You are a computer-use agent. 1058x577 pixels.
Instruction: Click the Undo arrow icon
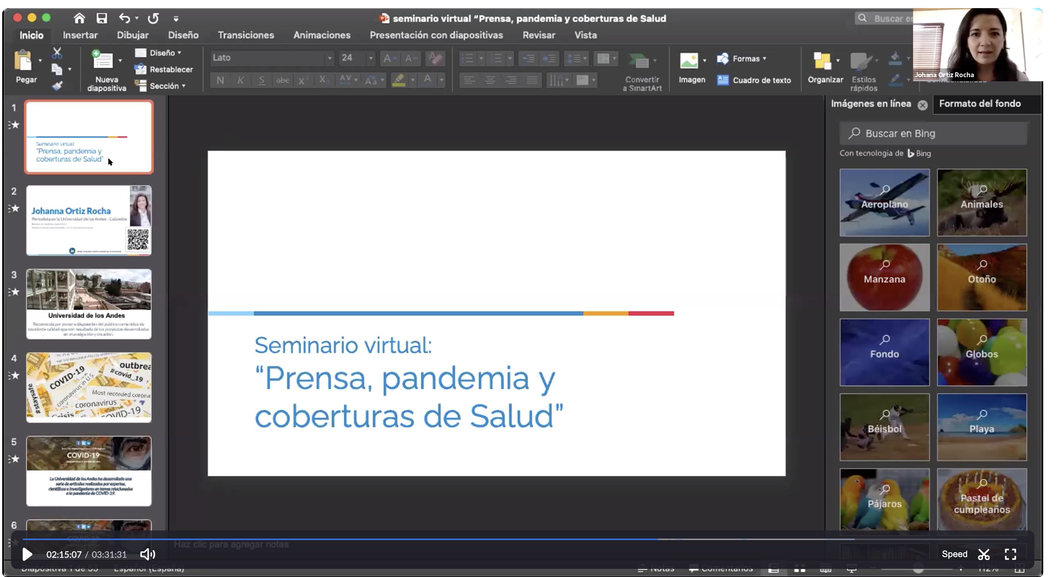tap(124, 18)
